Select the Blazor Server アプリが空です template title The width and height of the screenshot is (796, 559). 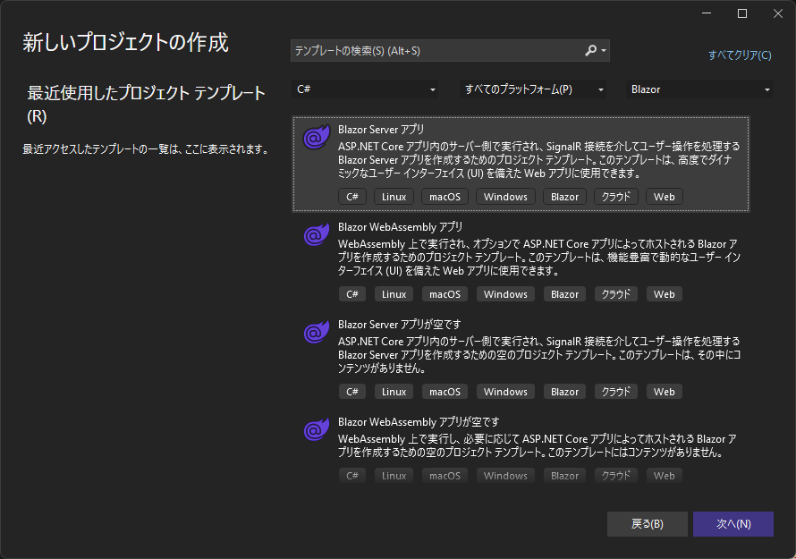[x=399, y=325]
